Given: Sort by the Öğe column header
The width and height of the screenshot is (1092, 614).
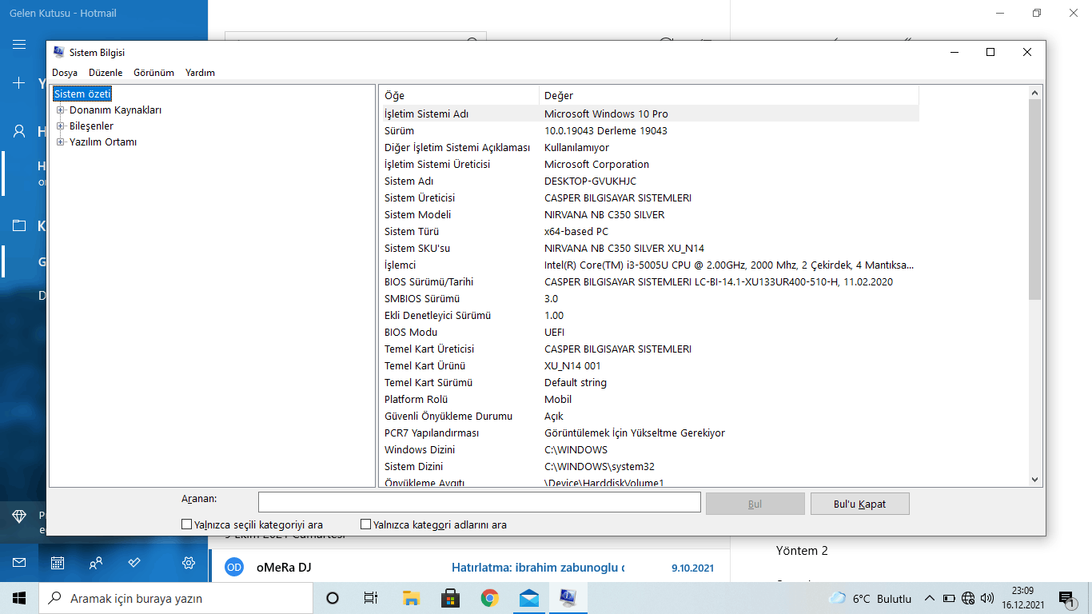Looking at the screenshot, I should [459, 96].
